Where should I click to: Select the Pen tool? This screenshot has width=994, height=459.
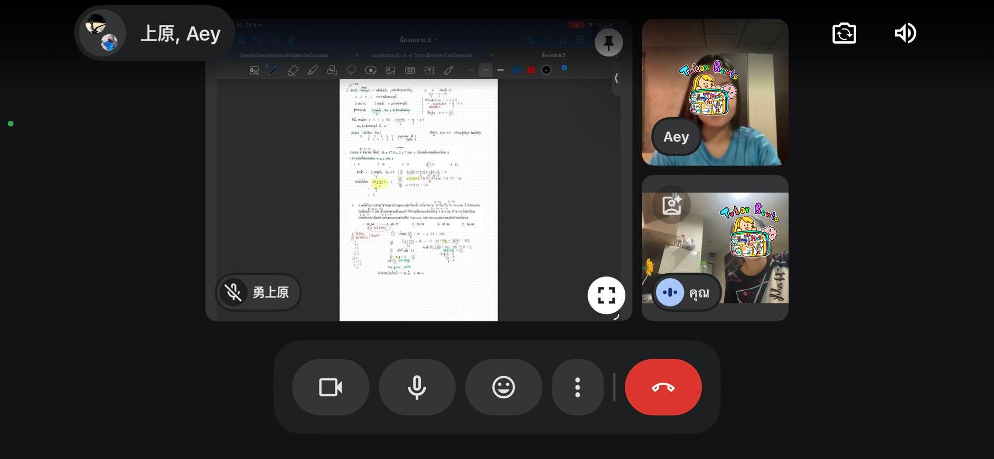(273, 70)
